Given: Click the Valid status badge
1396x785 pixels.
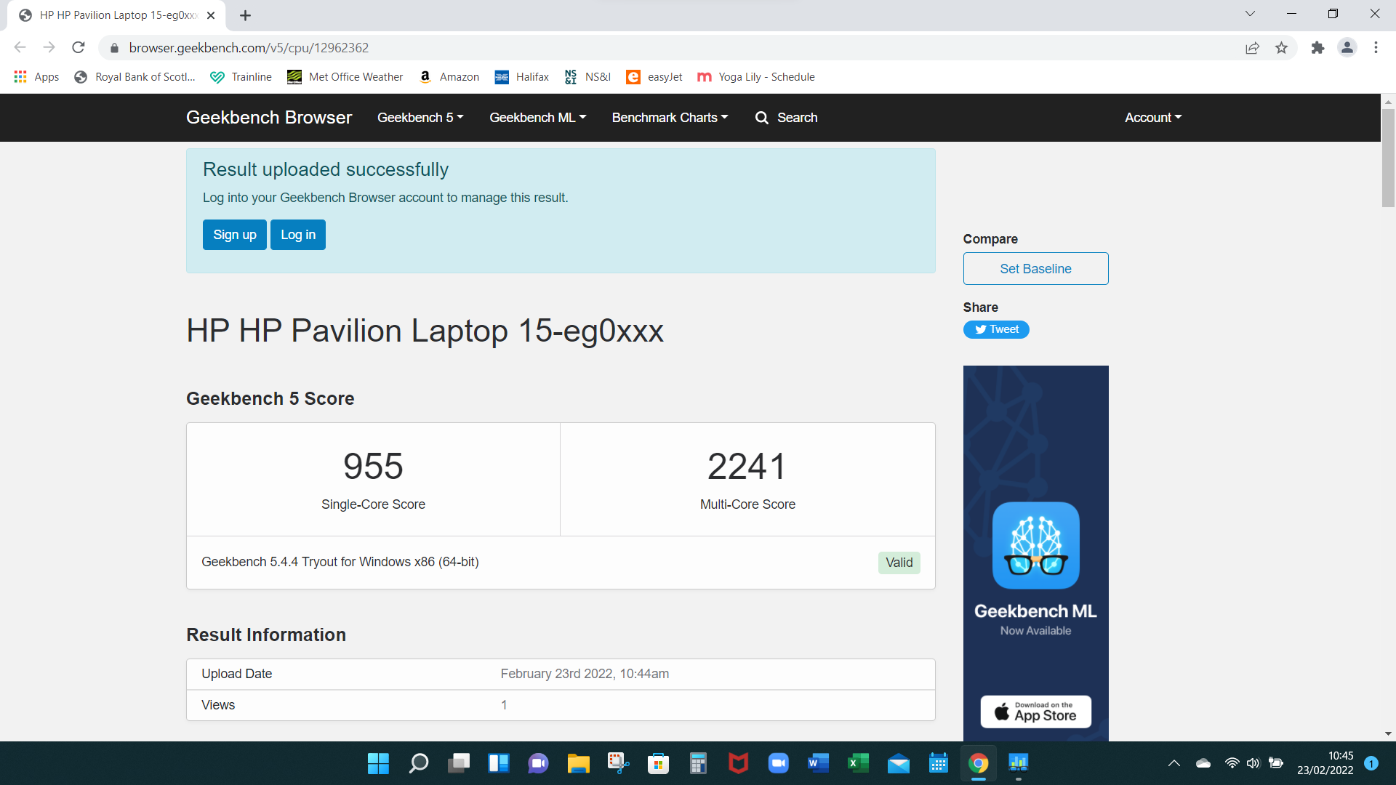Looking at the screenshot, I should tap(899, 563).
